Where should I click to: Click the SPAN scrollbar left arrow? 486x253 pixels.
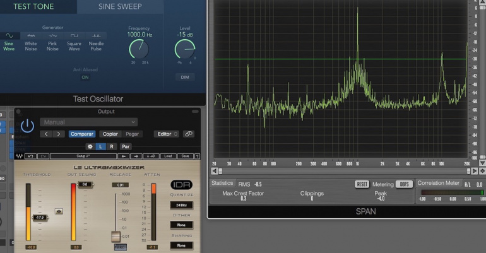[215, 171]
